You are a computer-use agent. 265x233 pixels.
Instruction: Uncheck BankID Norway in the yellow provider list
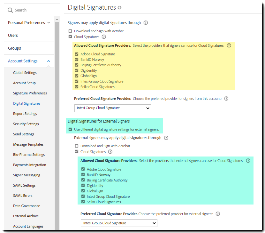77,60
